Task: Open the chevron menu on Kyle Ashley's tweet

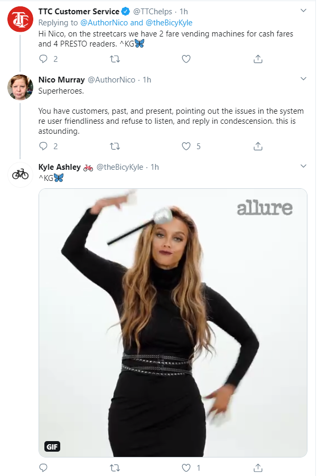Action: (x=303, y=166)
